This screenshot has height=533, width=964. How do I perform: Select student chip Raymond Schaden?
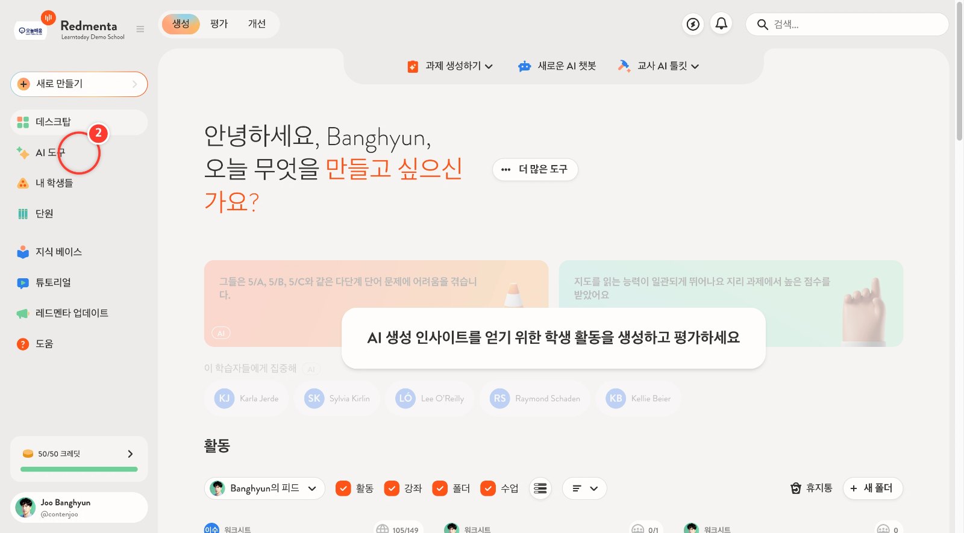(x=535, y=399)
